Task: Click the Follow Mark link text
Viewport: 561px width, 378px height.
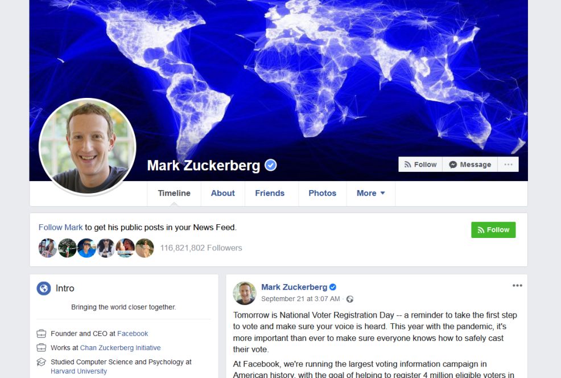Action: (60, 227)
